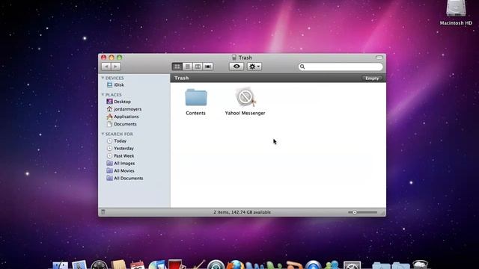The image size is (479, 269).
Task: Open Firefox from the Dock
Action: tap(236, 265)
